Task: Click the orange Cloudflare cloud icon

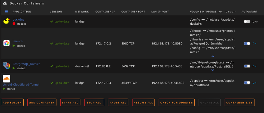Action: click(x=7, y=79)
